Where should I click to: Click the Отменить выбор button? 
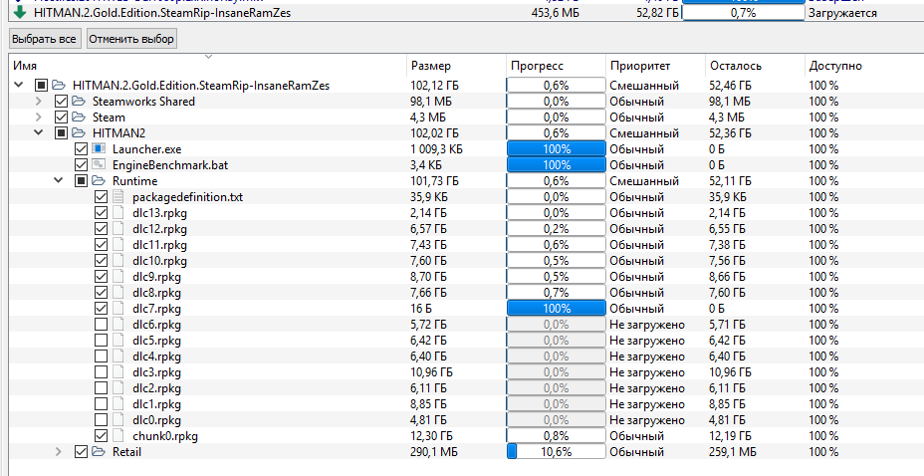pos(131,39)
